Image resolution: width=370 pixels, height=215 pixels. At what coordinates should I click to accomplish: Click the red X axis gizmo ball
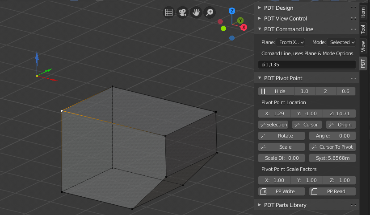[244, 27]
